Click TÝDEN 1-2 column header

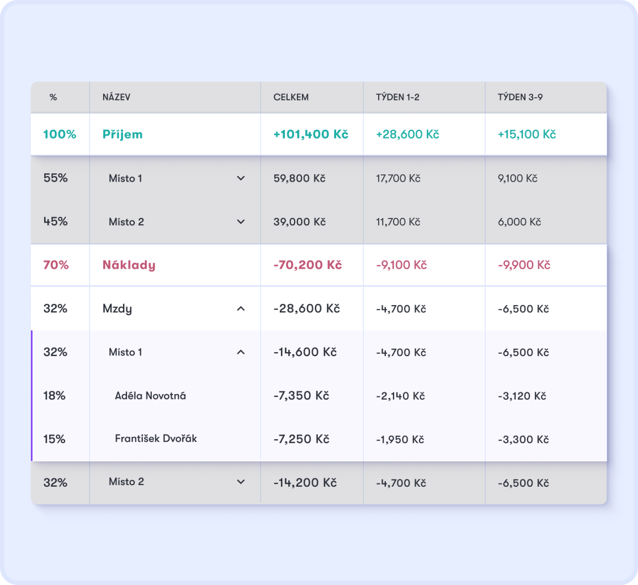[x=397, y=97]
